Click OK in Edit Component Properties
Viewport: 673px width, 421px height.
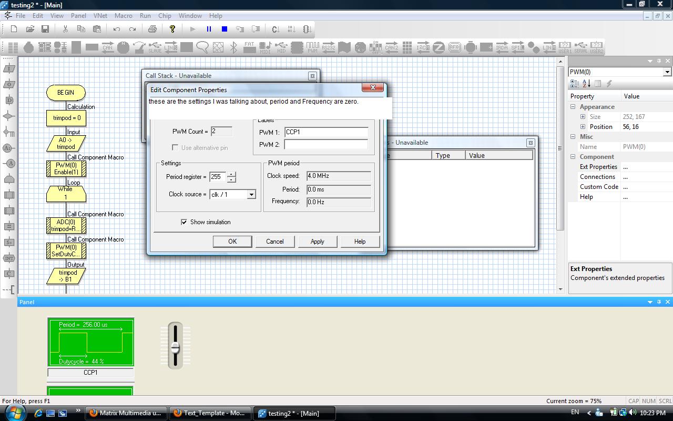pyautogui.click(x=232, y=242)
